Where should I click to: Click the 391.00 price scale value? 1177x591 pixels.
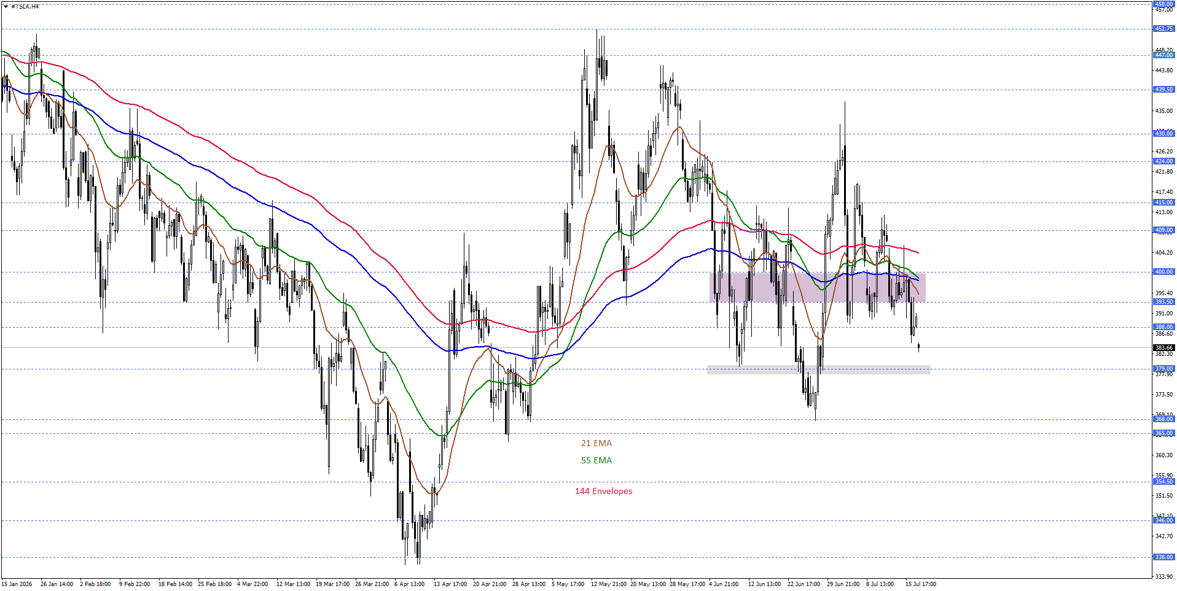[1164, 314]
